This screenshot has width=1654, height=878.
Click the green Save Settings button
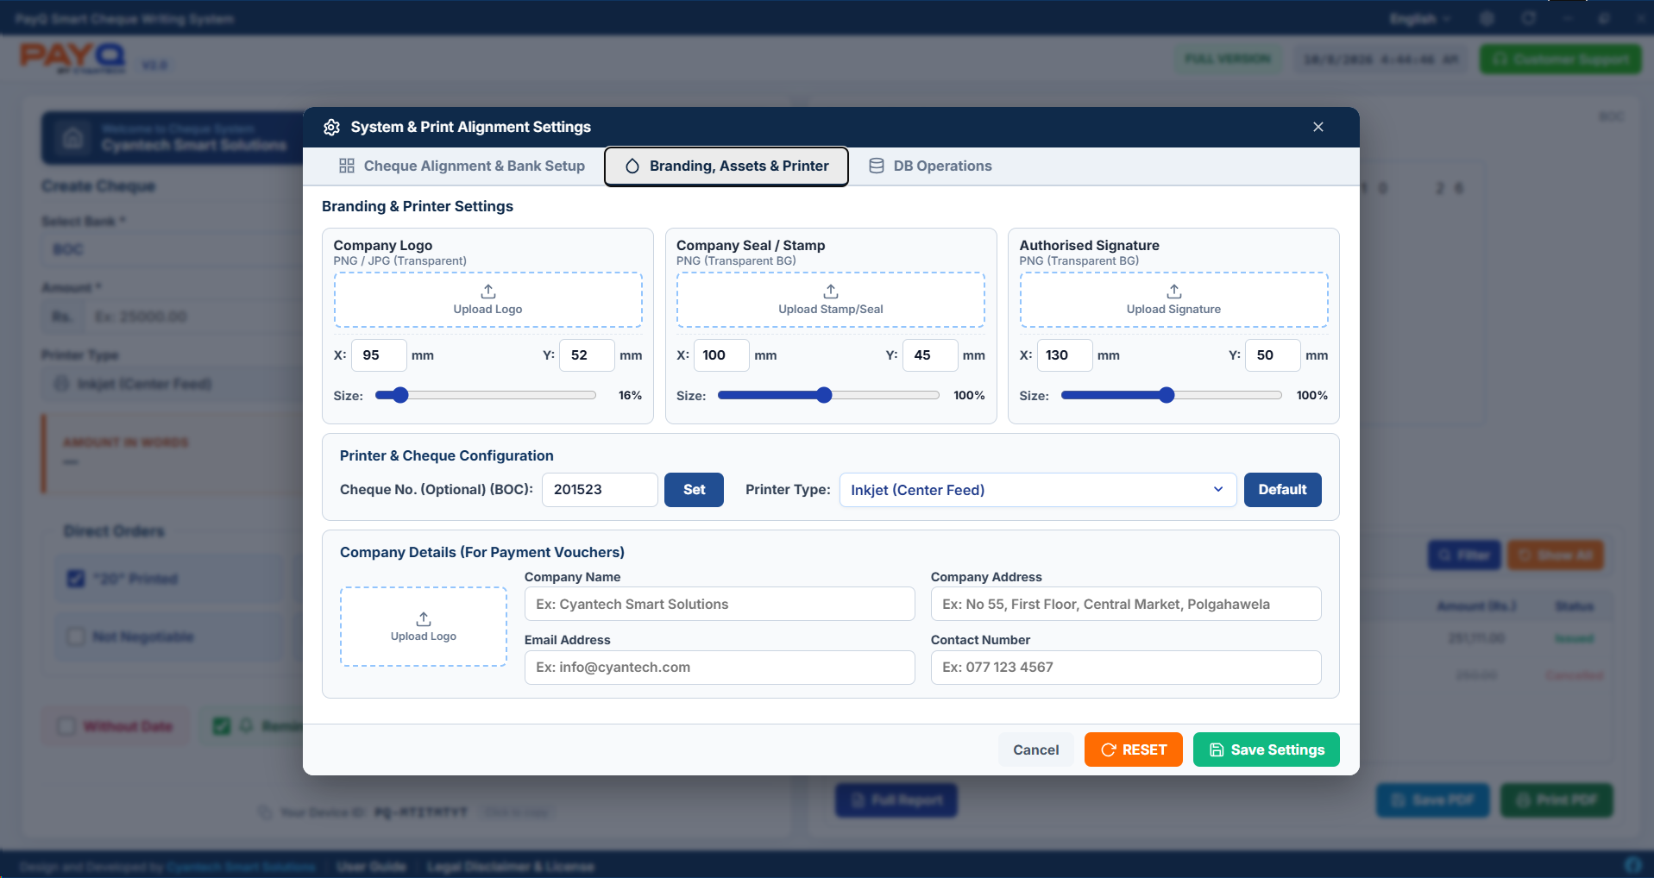tap(1267, 749)
